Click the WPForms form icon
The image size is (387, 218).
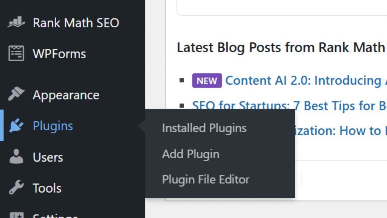point(16,54)
